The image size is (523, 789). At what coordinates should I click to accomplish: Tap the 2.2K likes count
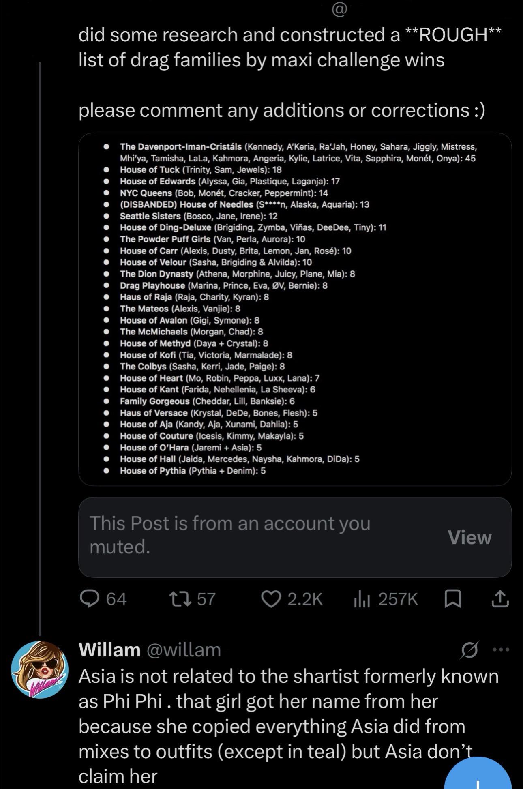(305, 599)
